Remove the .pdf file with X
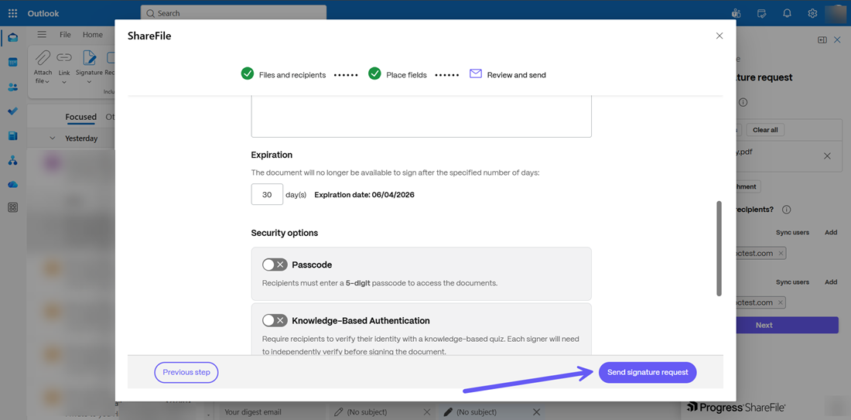The image size is (851, 420). [827, 155]
